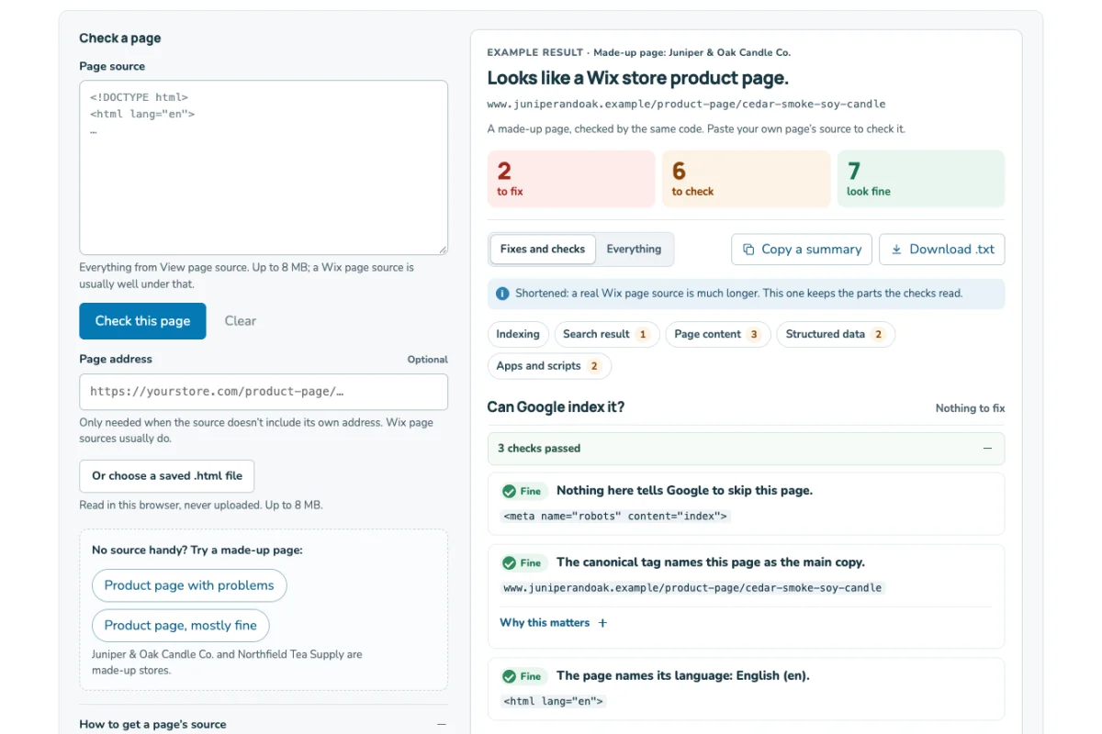Click the plus icon beside Why this matters
This screenshot has height=734, width=1102.
click(602, 623)
